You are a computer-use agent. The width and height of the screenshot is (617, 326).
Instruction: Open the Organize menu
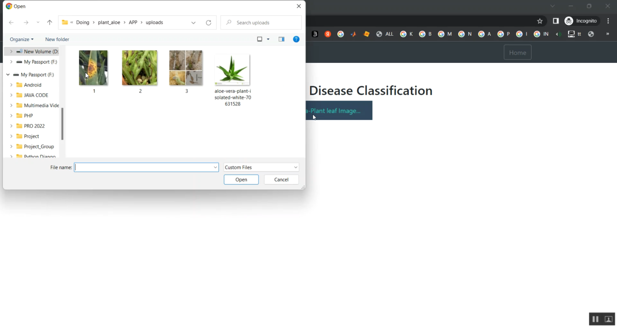[x=22, y=39]
